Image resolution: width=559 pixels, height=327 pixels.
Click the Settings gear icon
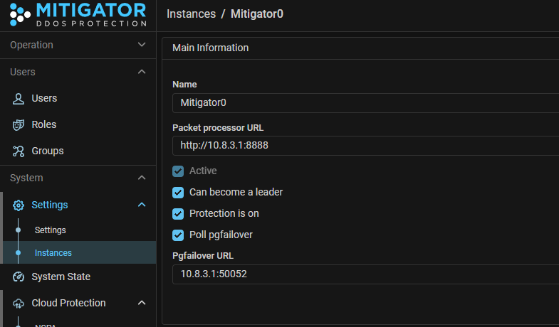tap(19, 205)
